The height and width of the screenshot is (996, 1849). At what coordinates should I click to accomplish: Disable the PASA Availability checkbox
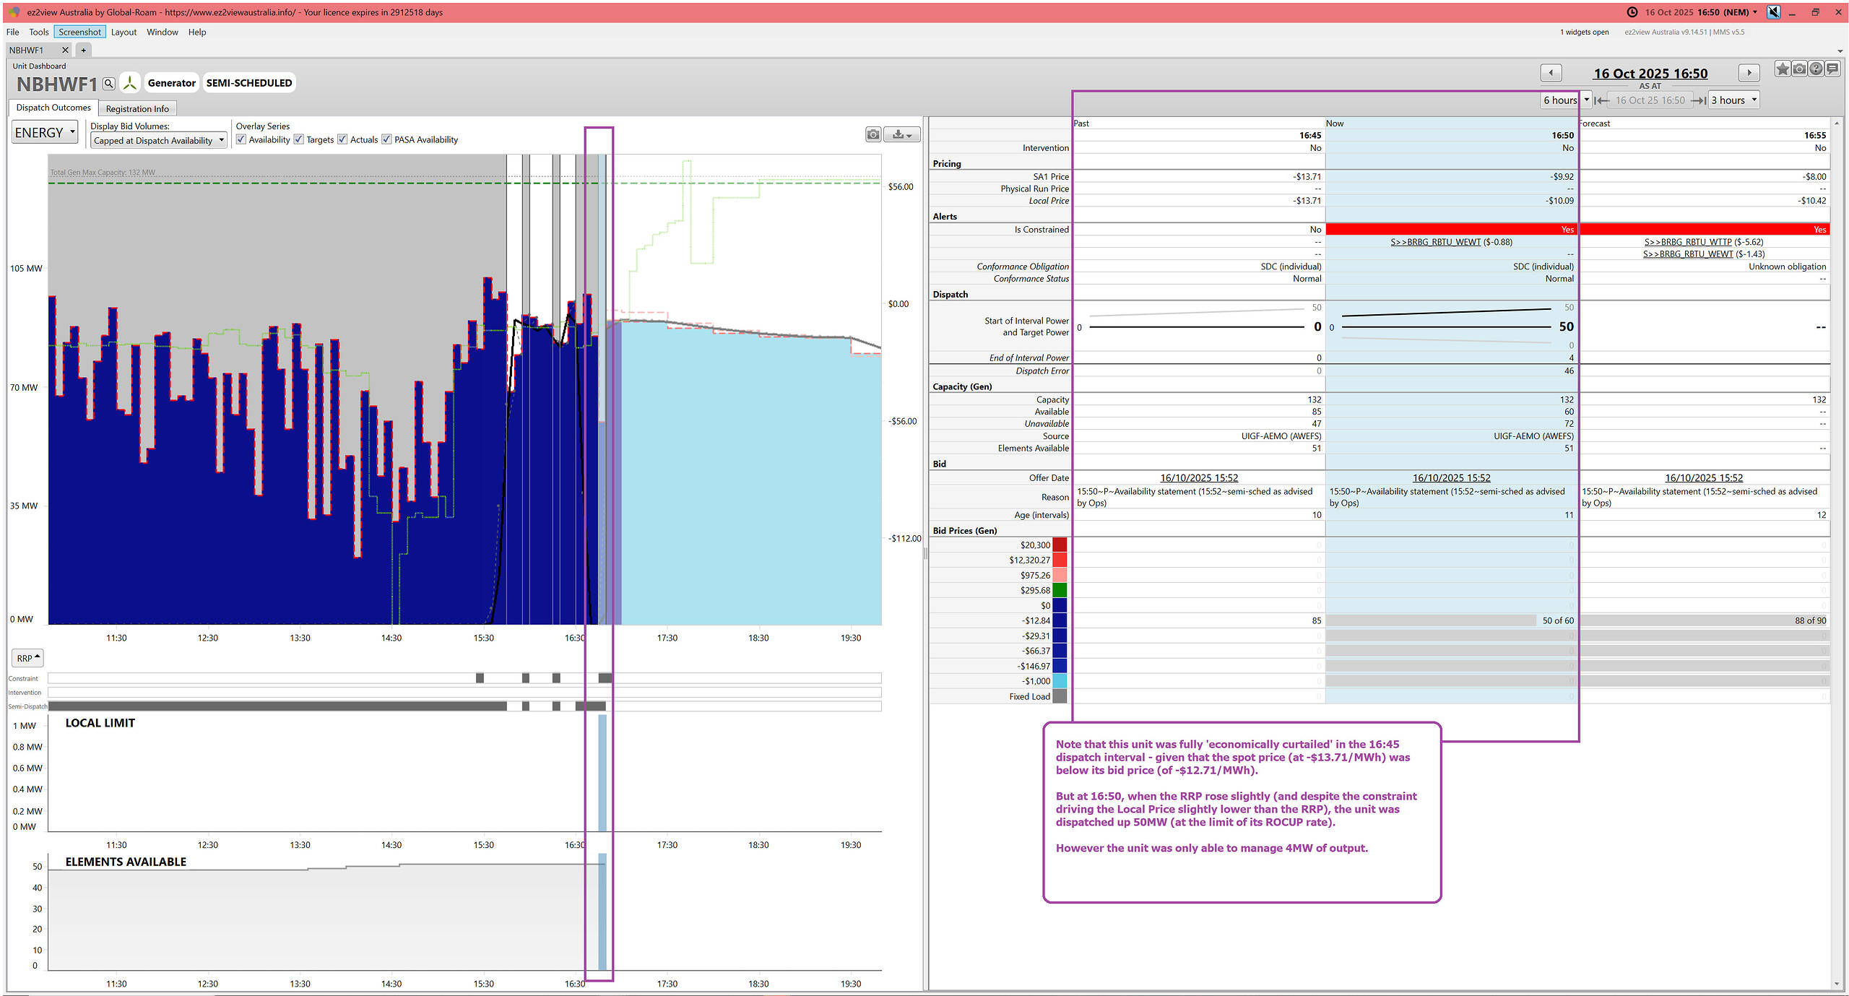387,139
